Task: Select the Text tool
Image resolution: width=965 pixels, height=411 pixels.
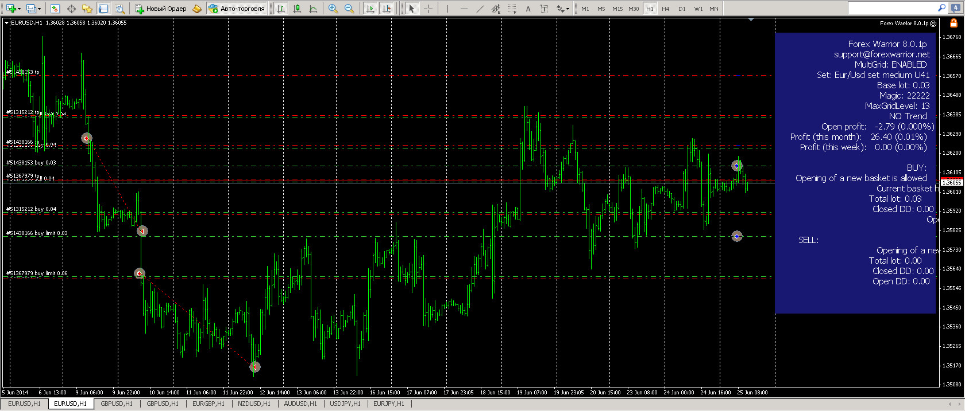Action: point(528,9)
